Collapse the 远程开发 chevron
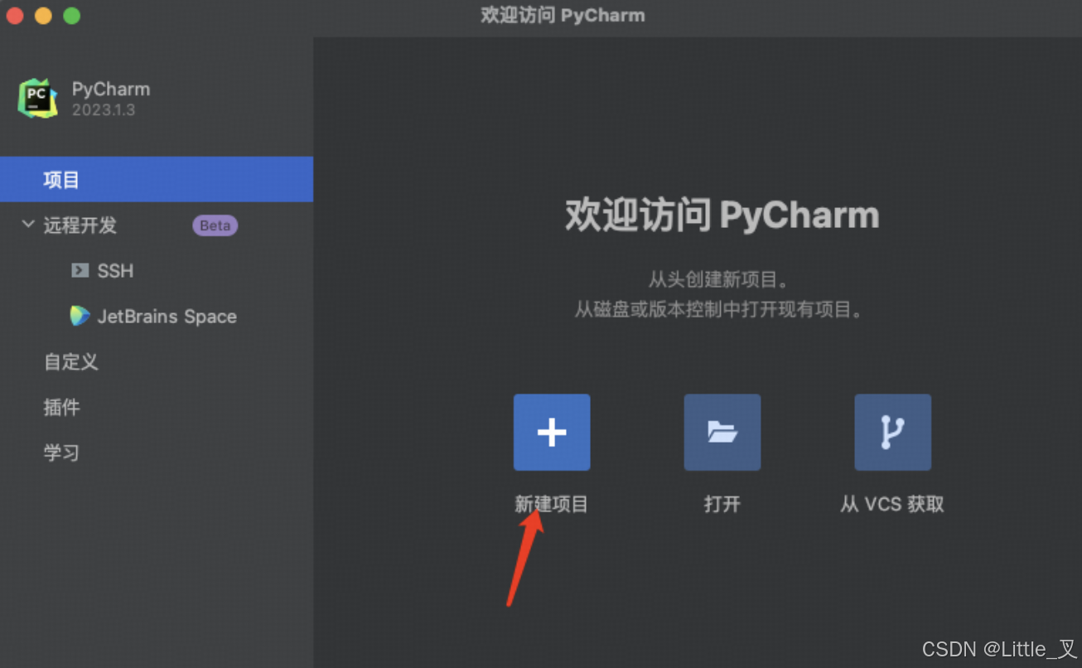1082x668 pixels. pos(28,225)
